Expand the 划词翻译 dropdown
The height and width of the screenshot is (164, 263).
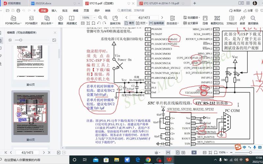[199, 18]
